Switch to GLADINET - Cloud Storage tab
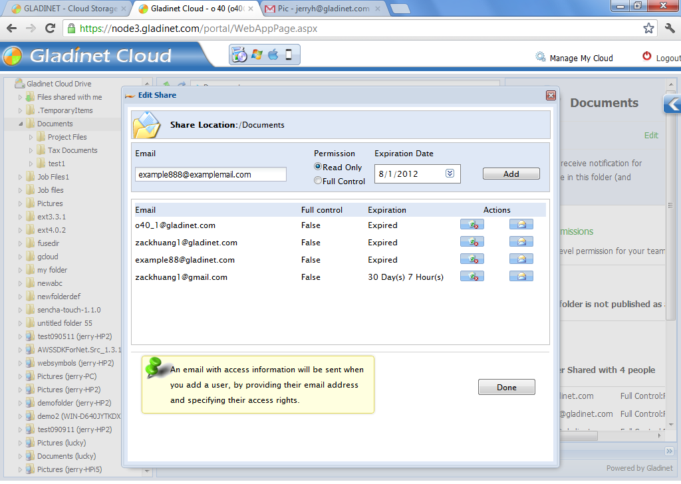 coord(65,9)
